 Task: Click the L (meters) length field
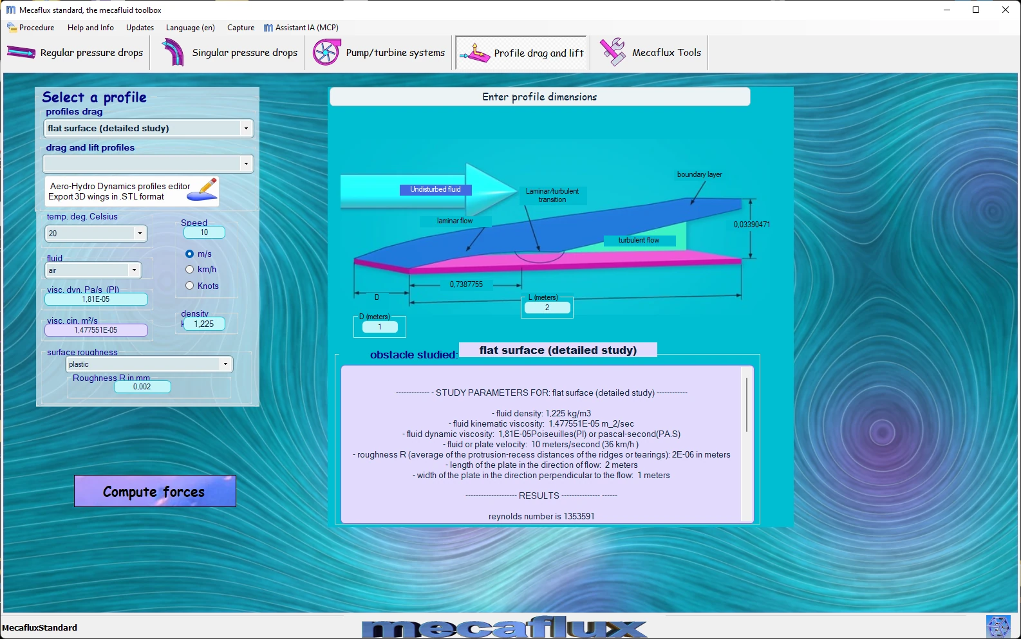pyautogui.click(x=547, y=308)
